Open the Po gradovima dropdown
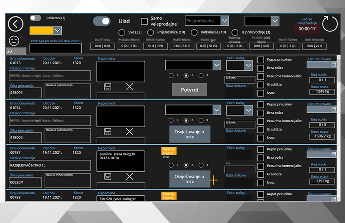The height and width of the screenshot is (223, 345). point(206,21)
